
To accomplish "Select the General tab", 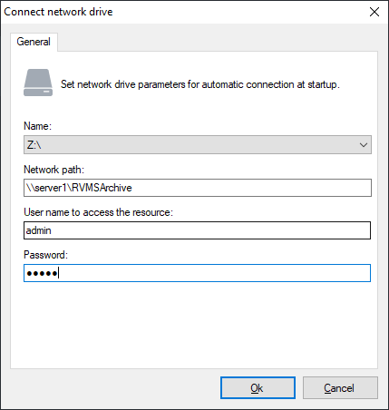I will point(34,42).
